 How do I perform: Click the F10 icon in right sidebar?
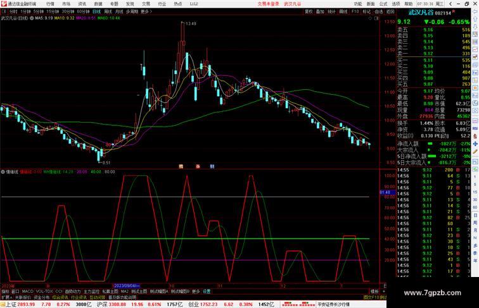(475, 73)
